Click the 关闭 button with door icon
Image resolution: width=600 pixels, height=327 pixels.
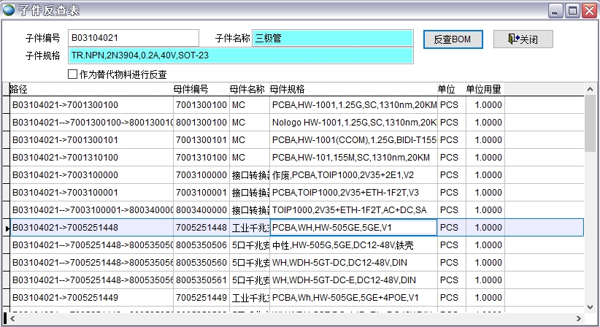(x=523, y=39)
